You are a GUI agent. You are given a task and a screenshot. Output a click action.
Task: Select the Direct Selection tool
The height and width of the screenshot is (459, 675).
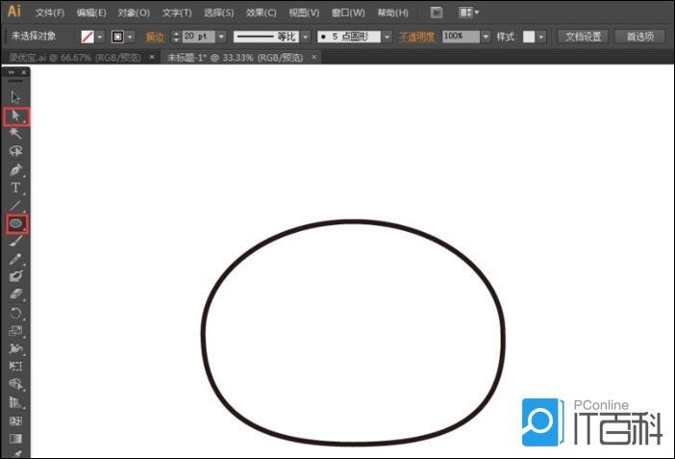[16, 115]
